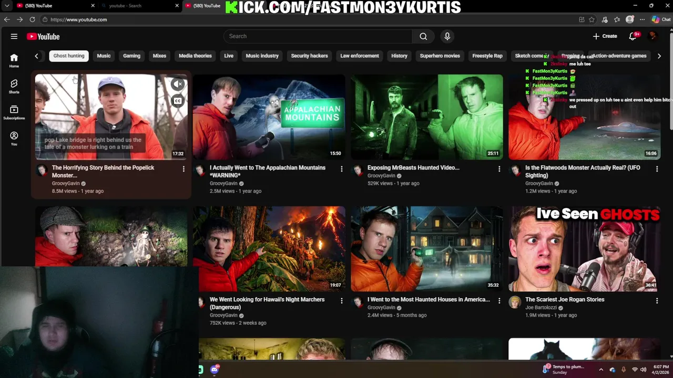Select the Law enforcement chip
This screenshot has height=378, width=673.
360,56
